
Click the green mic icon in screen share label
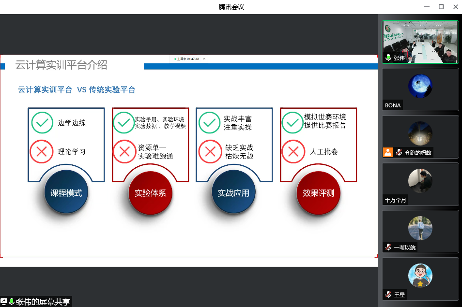click(x=12, y=302)
